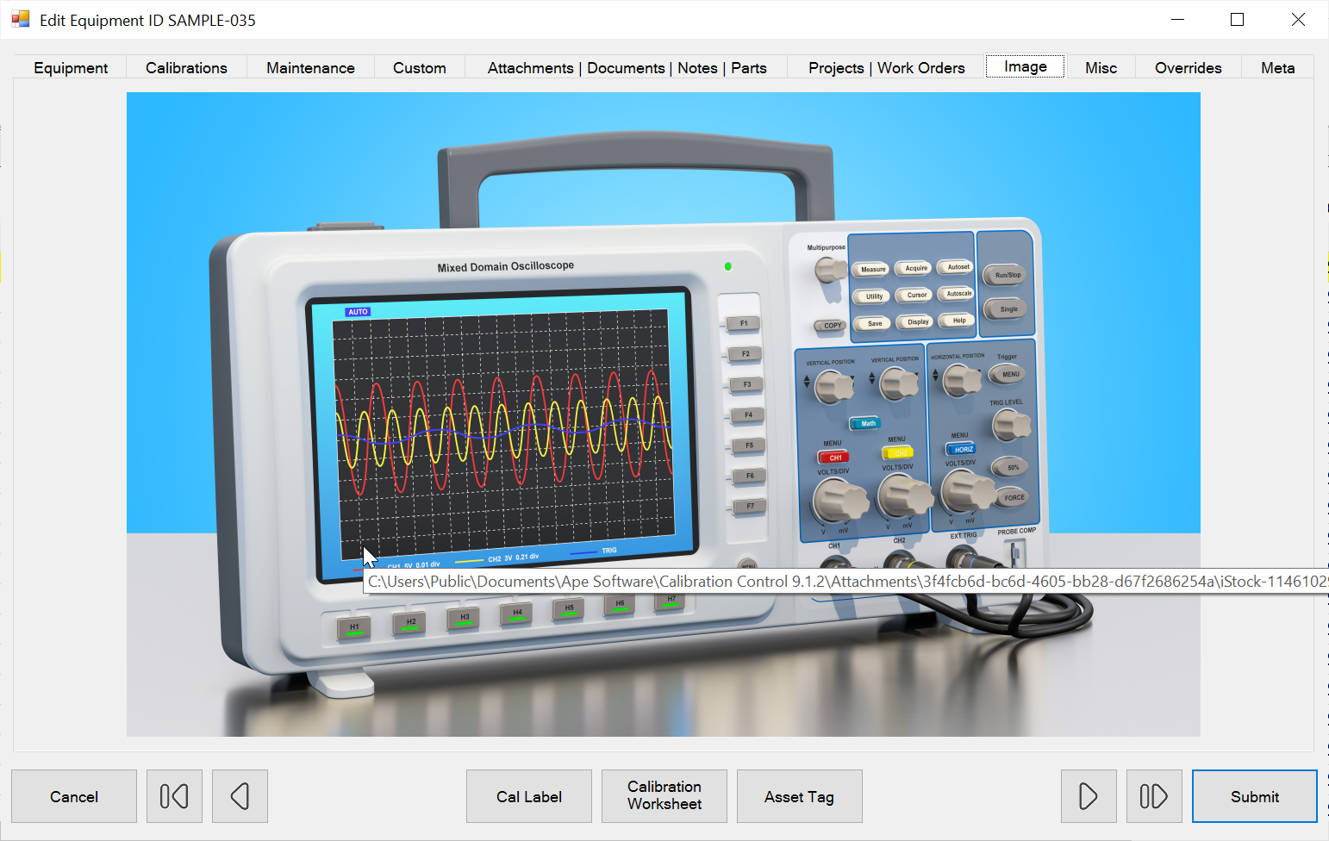The width and height of the screenshot is (1329, 841).
Task: Open the Cal Label function
Action: click(x=528, y=795)
